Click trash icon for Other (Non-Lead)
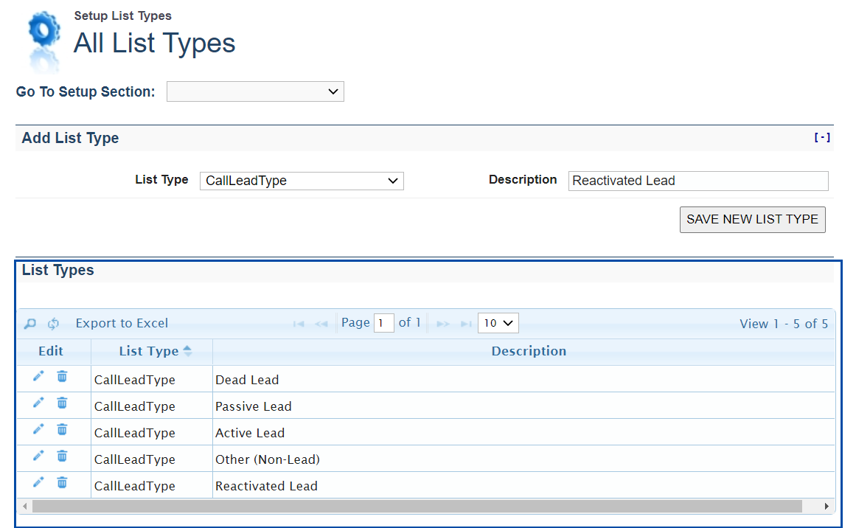This screenshot has width=856, height=528. (62, 456)
